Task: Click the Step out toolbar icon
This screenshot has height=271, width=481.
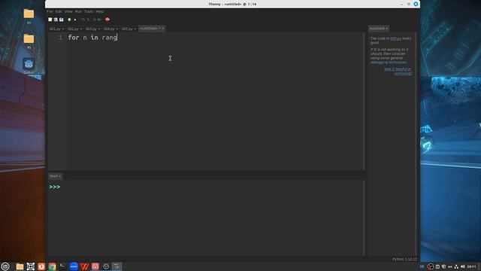Action: click(x=95, y=20)
